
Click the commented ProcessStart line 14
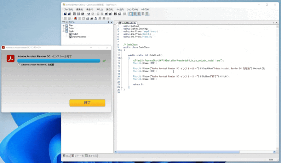click(178, 60)
